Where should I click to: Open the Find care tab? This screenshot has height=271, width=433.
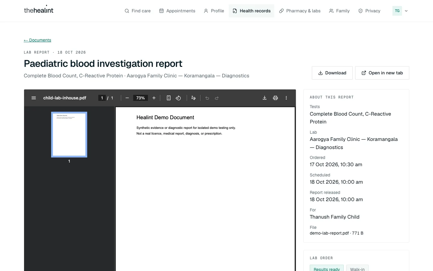point(138,11)
